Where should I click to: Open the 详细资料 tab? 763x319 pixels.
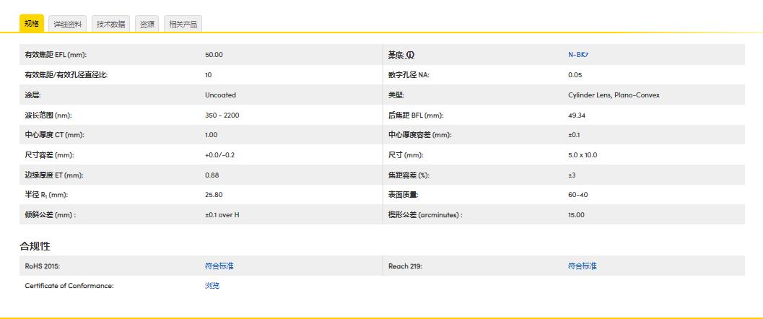pyautogui.click(x=68, y=24)
